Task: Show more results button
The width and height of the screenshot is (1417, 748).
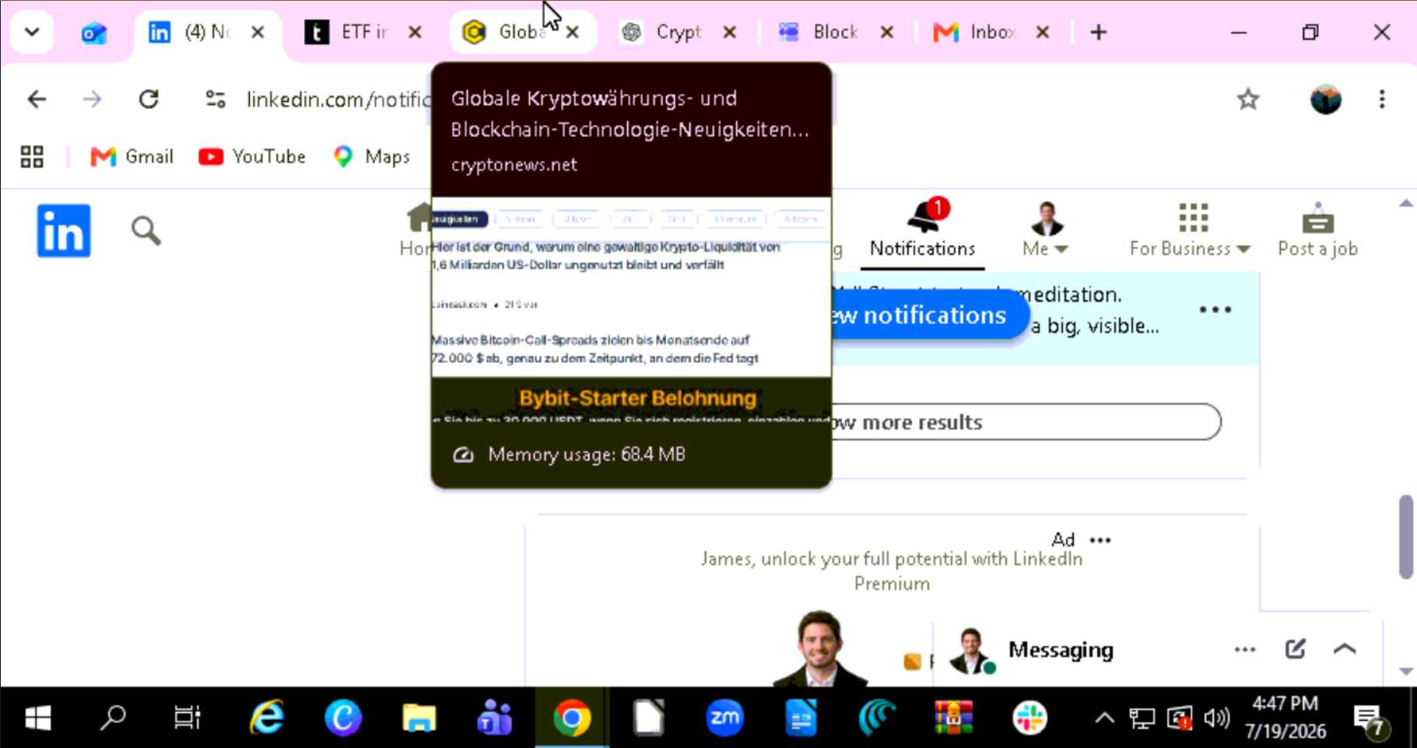Action: (1026, 422)
